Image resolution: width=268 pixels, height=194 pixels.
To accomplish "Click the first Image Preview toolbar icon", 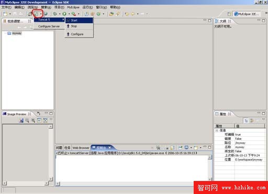I will click(21, 120).
